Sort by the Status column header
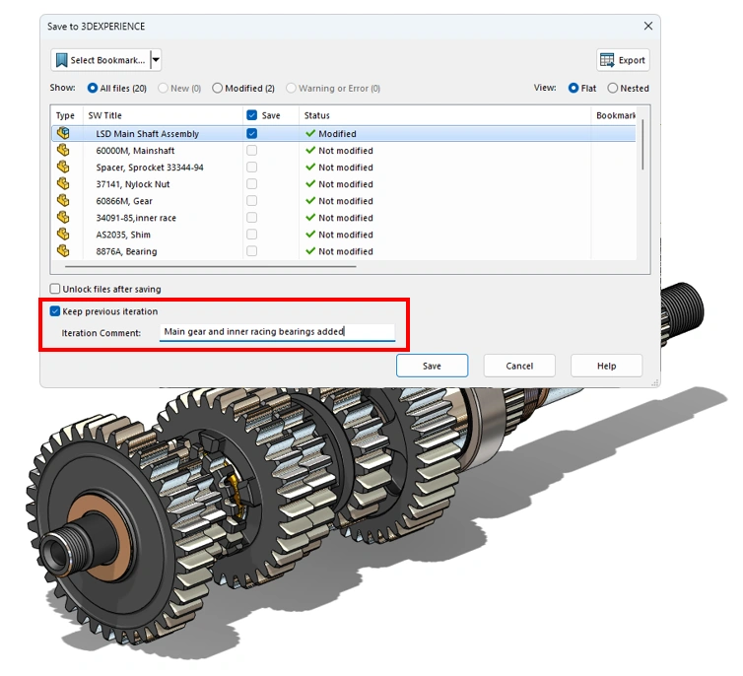Viewport: 743px width, 676px height. [x=316, y=115]
